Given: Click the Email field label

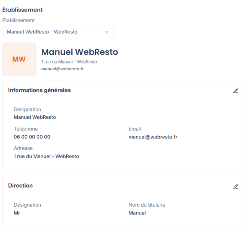Looking at the screenshot, I should pyautogui.click(x=134, y=129).
